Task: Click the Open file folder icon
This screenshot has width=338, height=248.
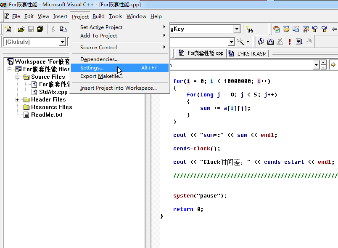Action: pos(21,29)
